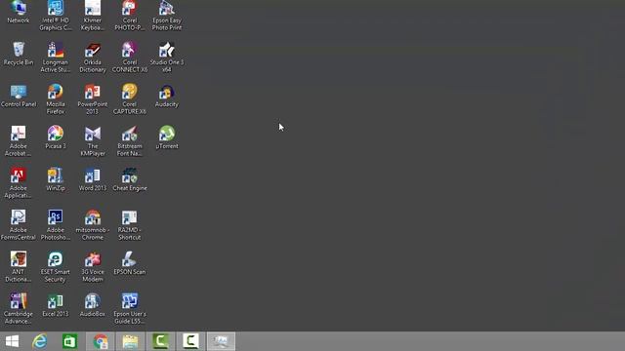The width and height of the screenshot is (625, 351).
Task: Switch to Google Chrome on taskbar
Action: pos(101,341)
